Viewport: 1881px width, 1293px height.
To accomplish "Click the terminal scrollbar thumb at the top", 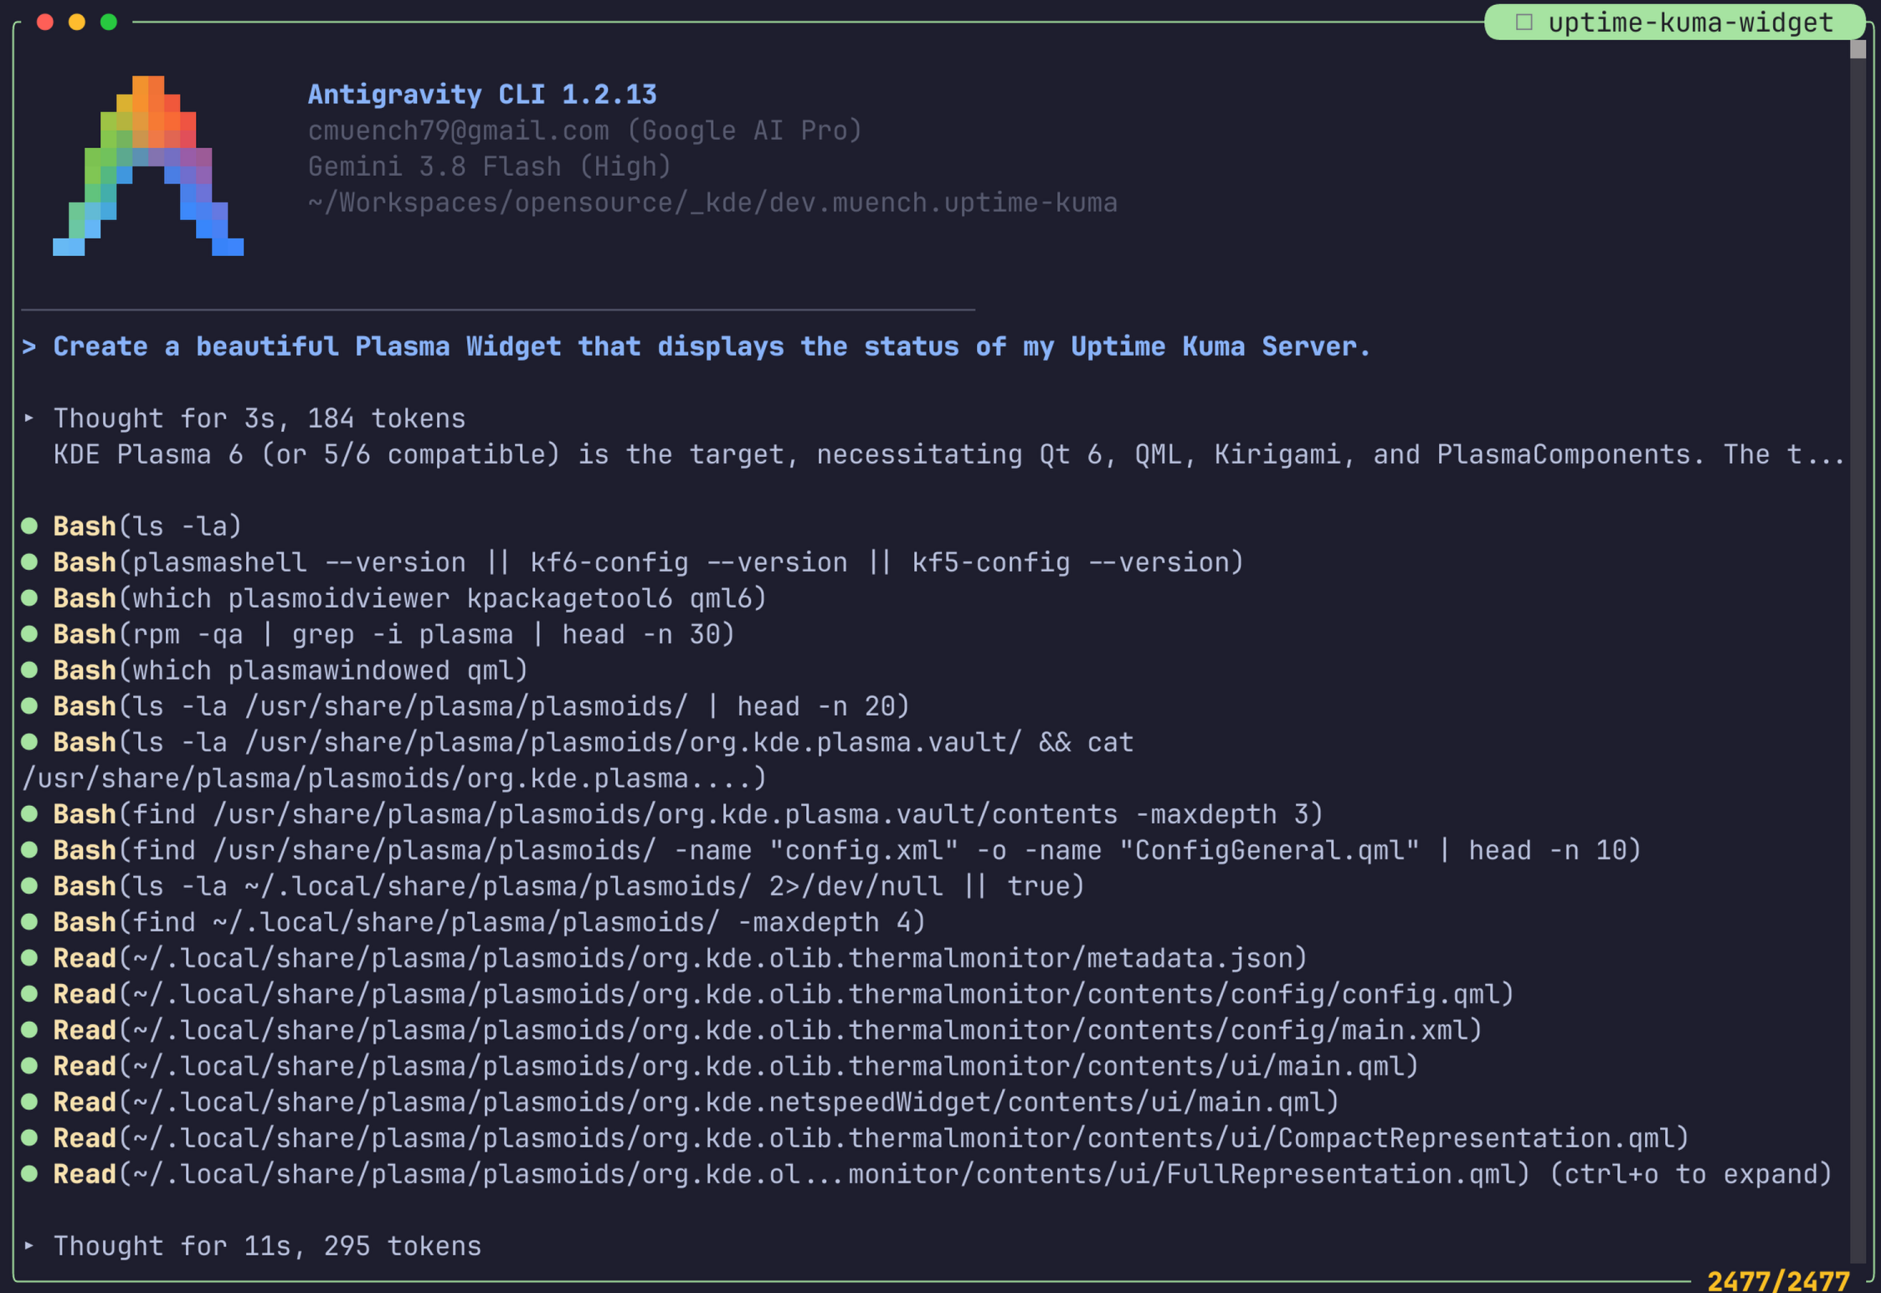I will 1858,49.
